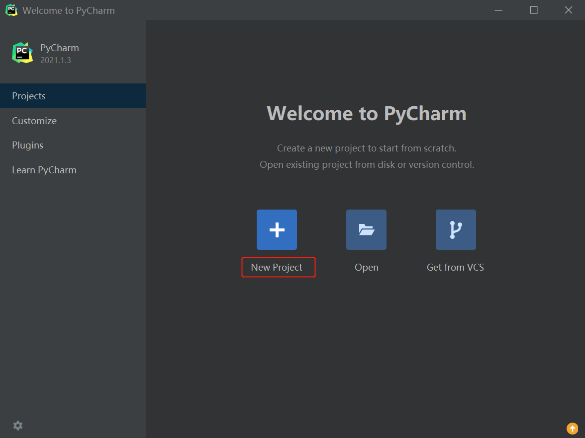The image size is (585, 438).
Task: Click the orange update arrow icon
Action: [572, 429]
